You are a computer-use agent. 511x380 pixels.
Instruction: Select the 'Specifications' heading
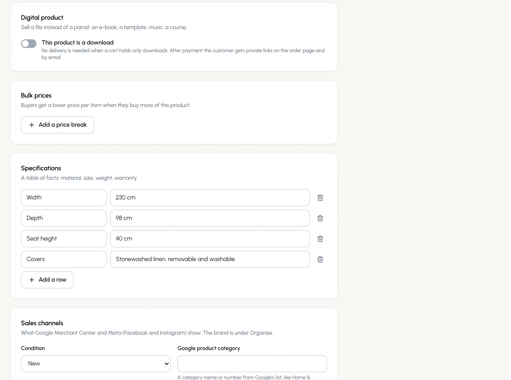click(x=41, y=168)
